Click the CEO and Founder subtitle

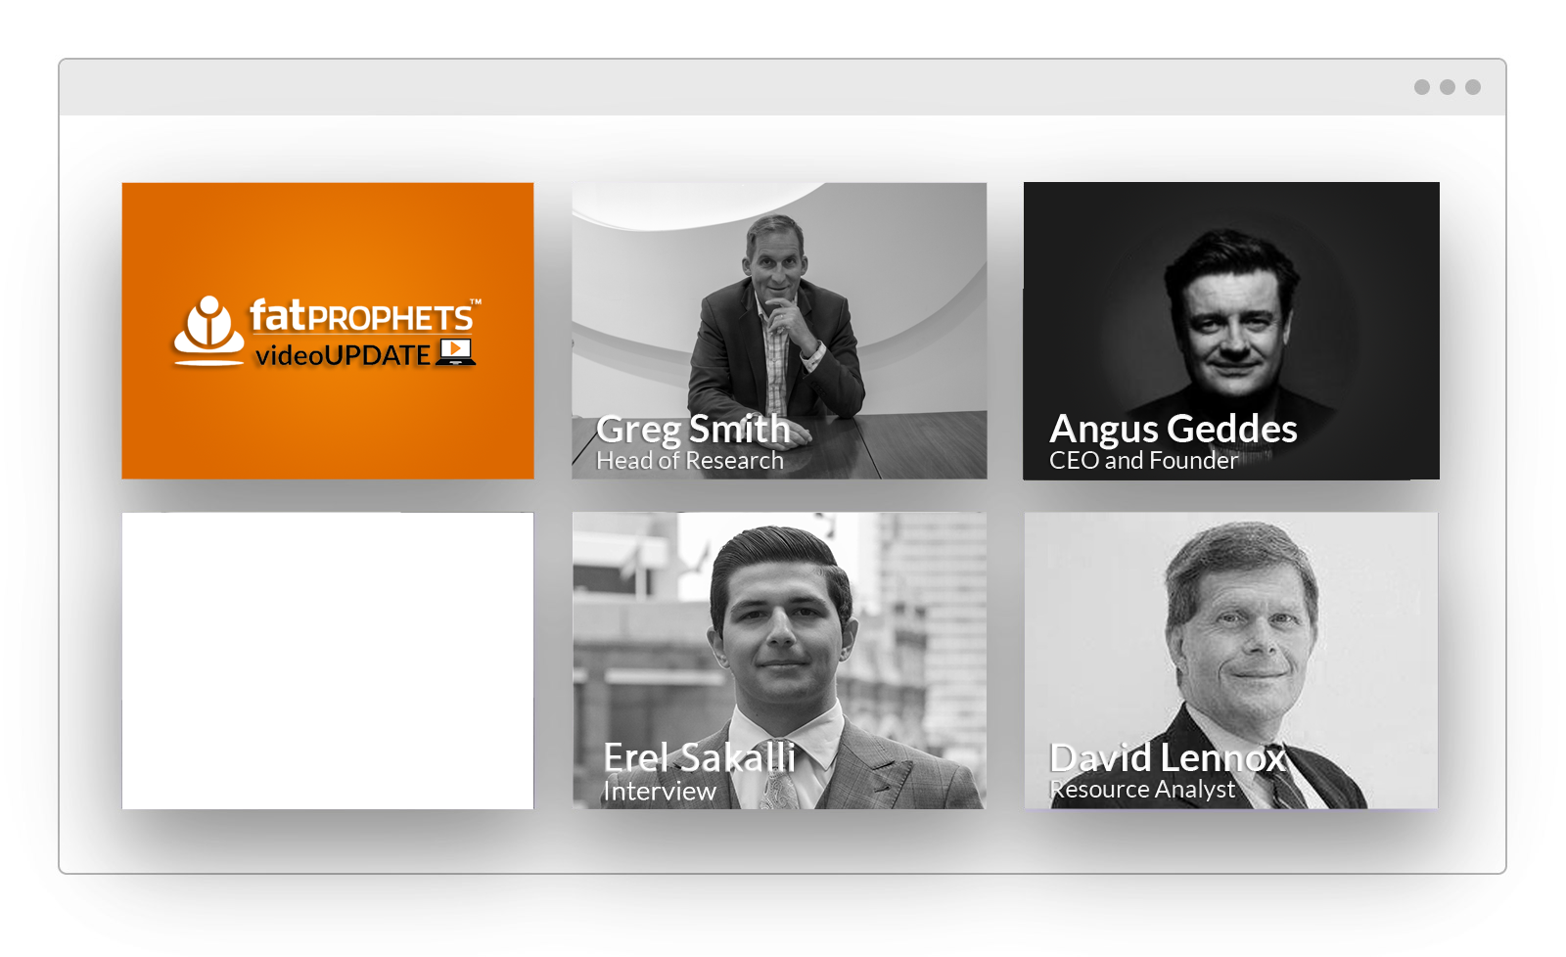(x=1143, y=461)
